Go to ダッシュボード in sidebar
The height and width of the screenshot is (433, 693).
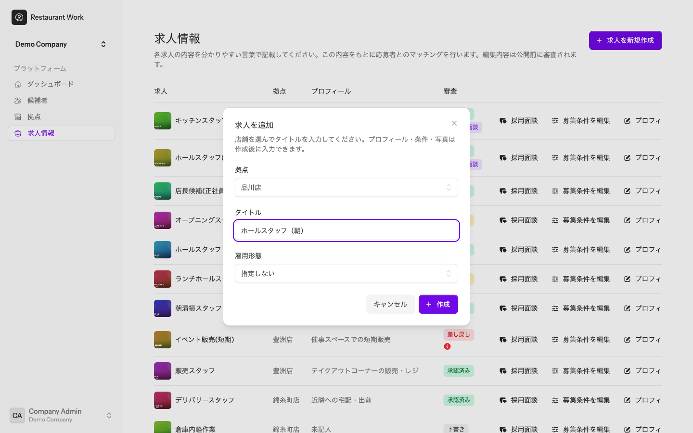click(61, 84)
